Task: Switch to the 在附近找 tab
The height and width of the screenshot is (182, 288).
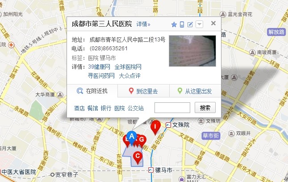Action: pyautogui.click(x=92, y=91)
